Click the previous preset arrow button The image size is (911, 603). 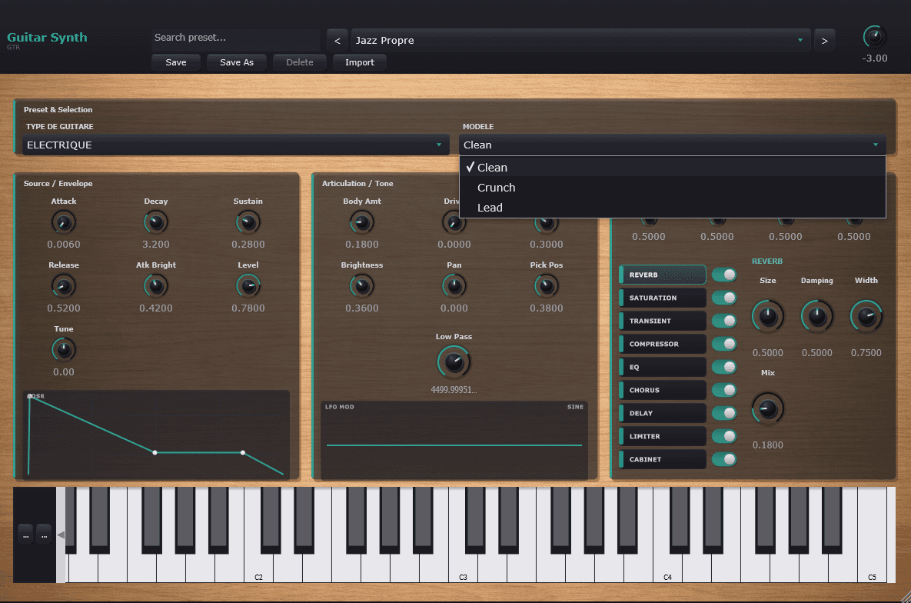(337, 41)
